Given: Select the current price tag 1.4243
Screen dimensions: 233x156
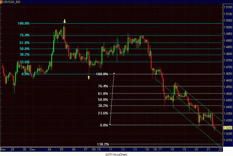Looking at the screenshot, I should 228,128.
